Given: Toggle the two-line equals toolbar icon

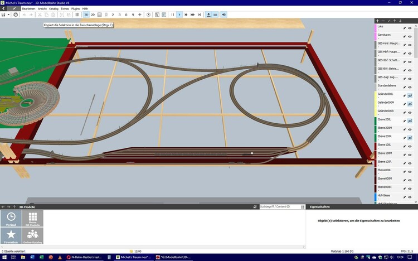Looking at the screenshot, I should 215,14.
